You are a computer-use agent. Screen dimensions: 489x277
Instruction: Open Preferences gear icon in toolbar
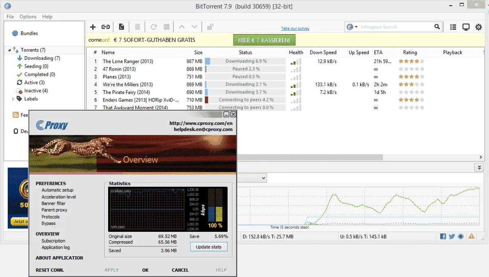(x=478, y=27)
